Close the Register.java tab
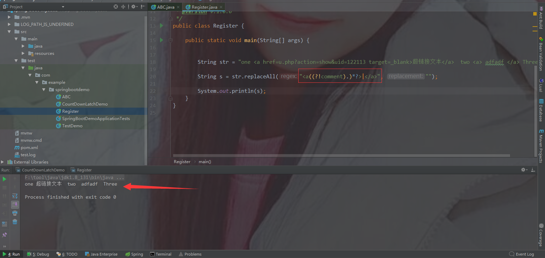 (221, 7)
